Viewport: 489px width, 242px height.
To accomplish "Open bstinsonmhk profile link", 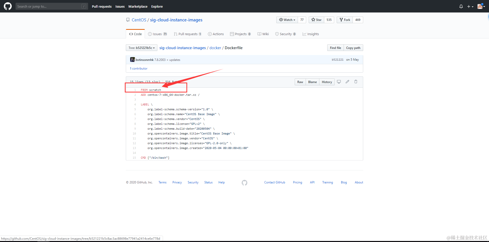I will [x=145, y=60].
